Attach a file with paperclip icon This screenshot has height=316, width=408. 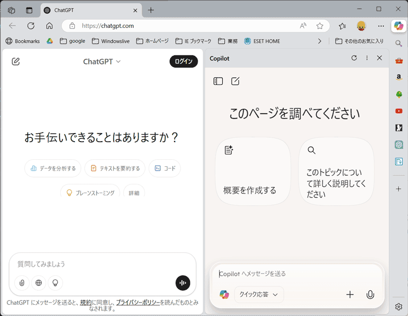point(22,283)
